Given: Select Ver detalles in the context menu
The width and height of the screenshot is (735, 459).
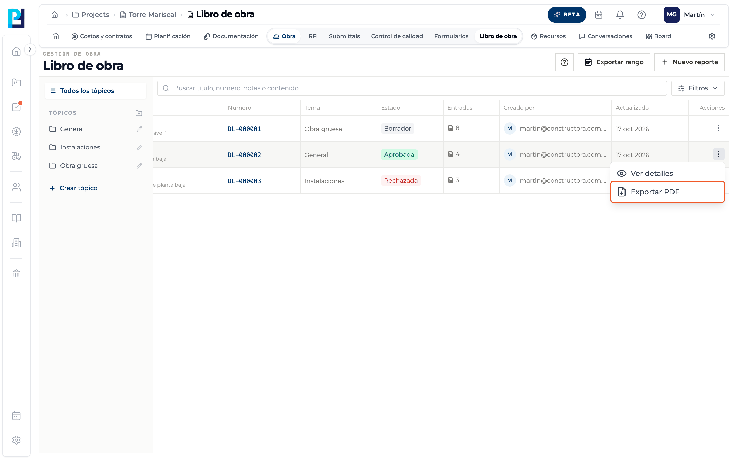Looking at the screenshot, I should [667, 173].
